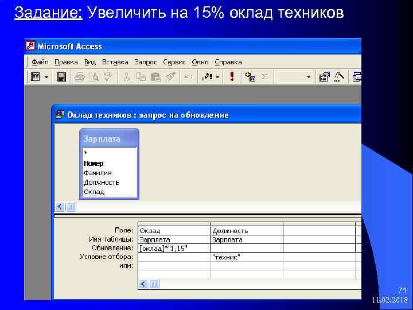Viewport: 413px width, 310px height.
Task: Click the Totals sigma icon
Action: coord(264,77)
